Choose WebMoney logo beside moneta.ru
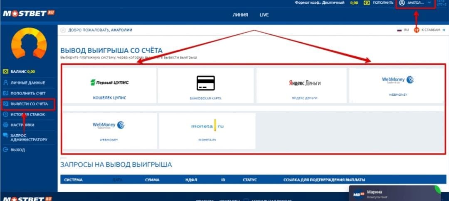Screen dimensions: 449x201 (x=109, y=125)
